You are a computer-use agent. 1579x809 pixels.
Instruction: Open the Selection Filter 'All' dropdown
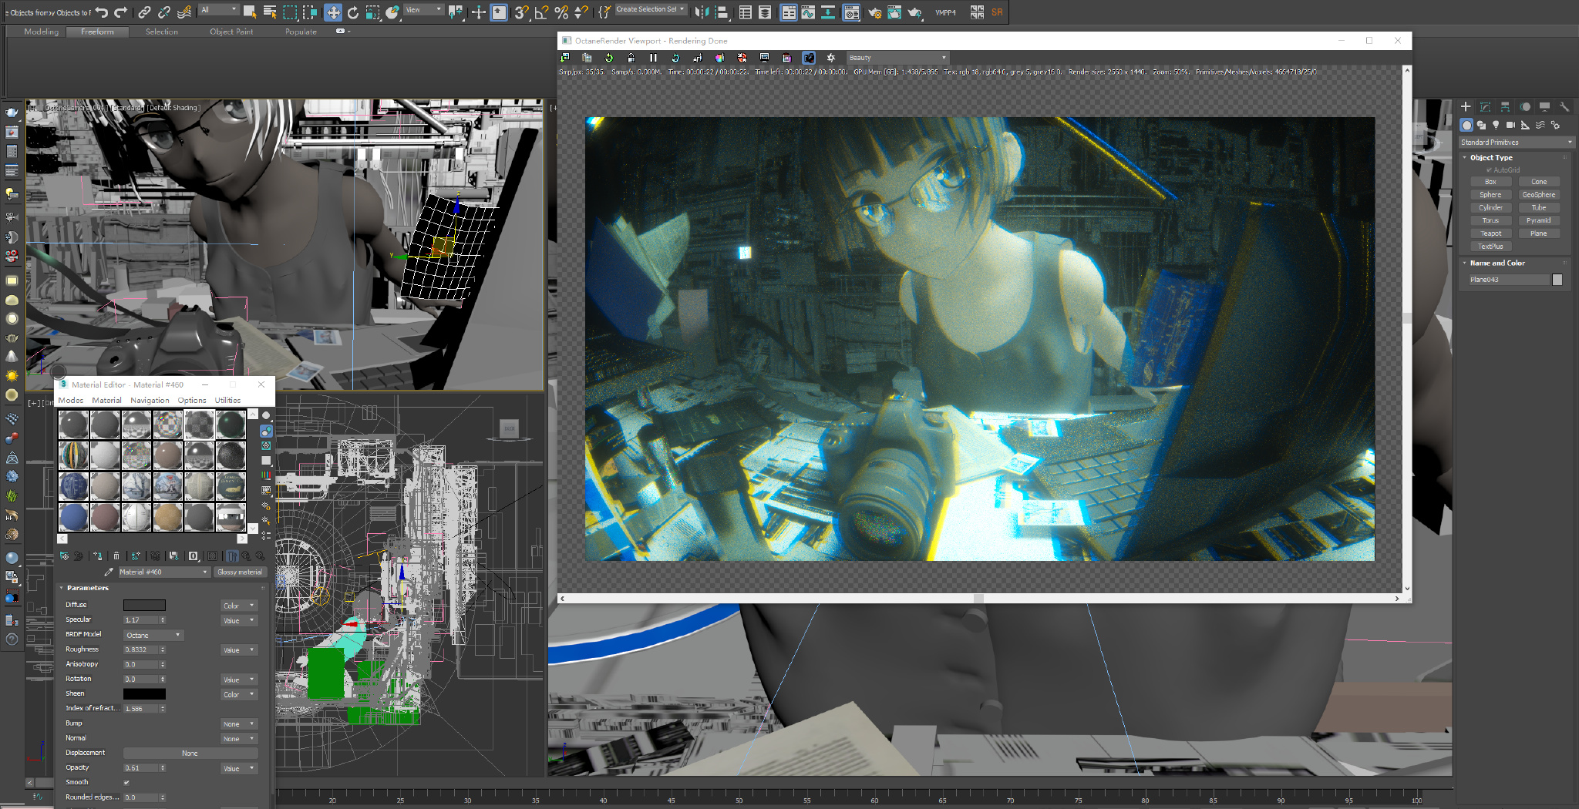click(x=219, y=10)
